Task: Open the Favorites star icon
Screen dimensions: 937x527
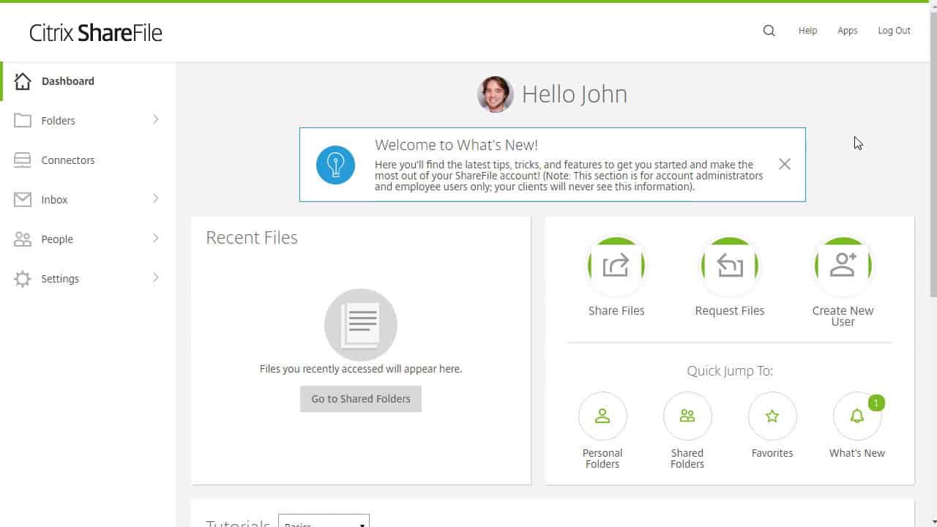Action: point(772,416)
